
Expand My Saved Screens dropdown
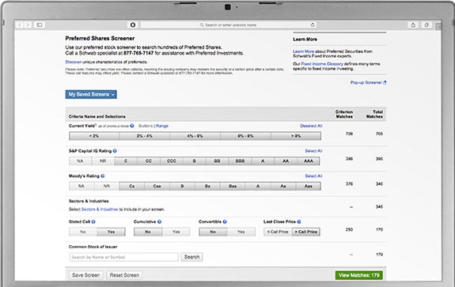(91, 94)
